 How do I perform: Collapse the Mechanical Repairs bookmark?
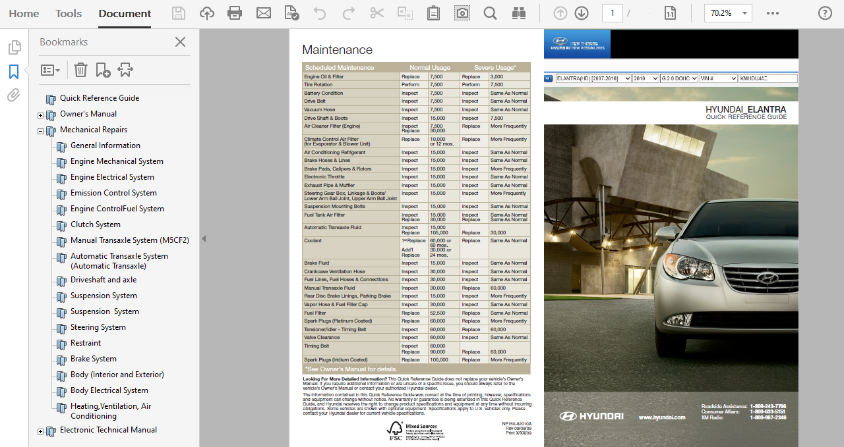(x=41, y=131)
